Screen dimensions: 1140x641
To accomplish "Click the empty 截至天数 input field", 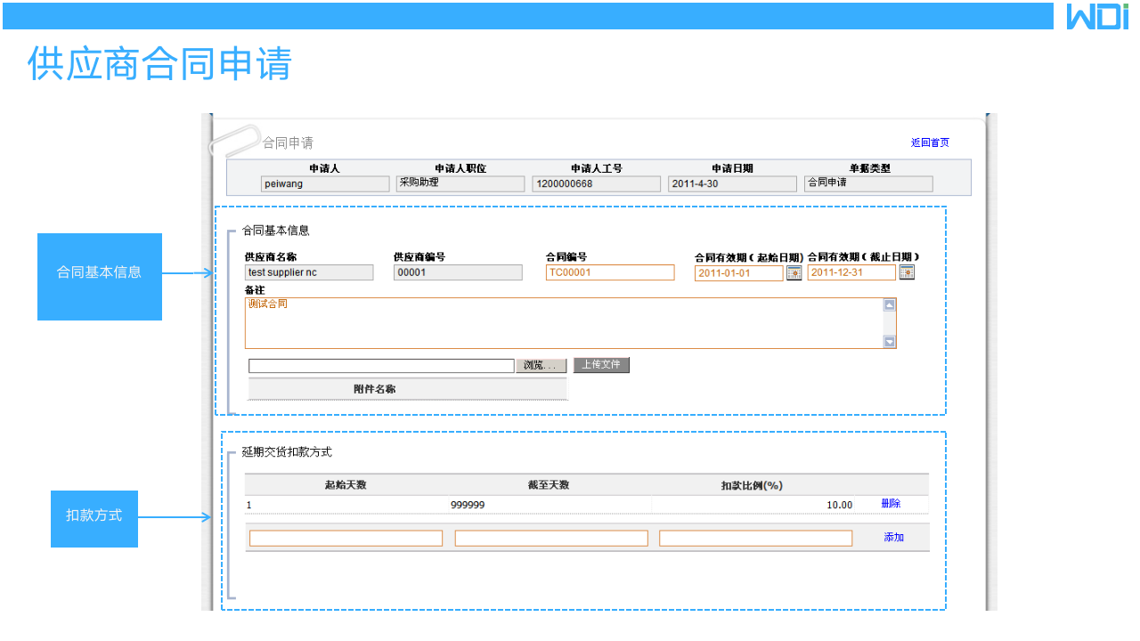I will [550, 537].
